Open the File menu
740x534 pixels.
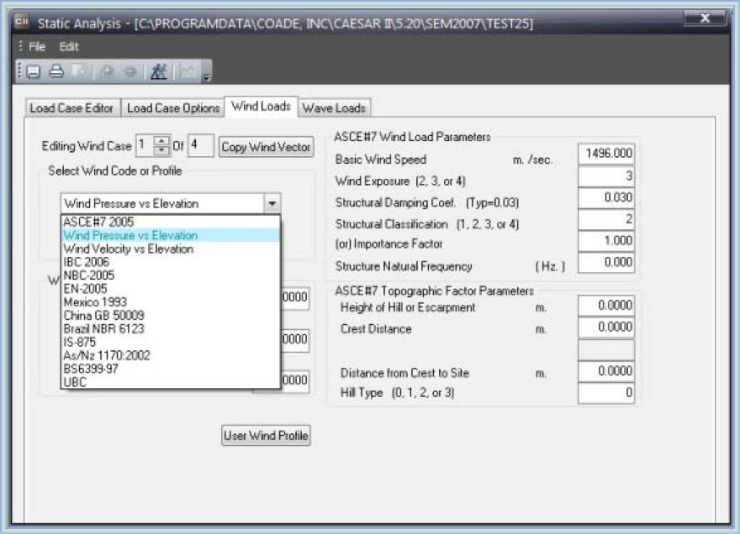click(x=37, y=46)
